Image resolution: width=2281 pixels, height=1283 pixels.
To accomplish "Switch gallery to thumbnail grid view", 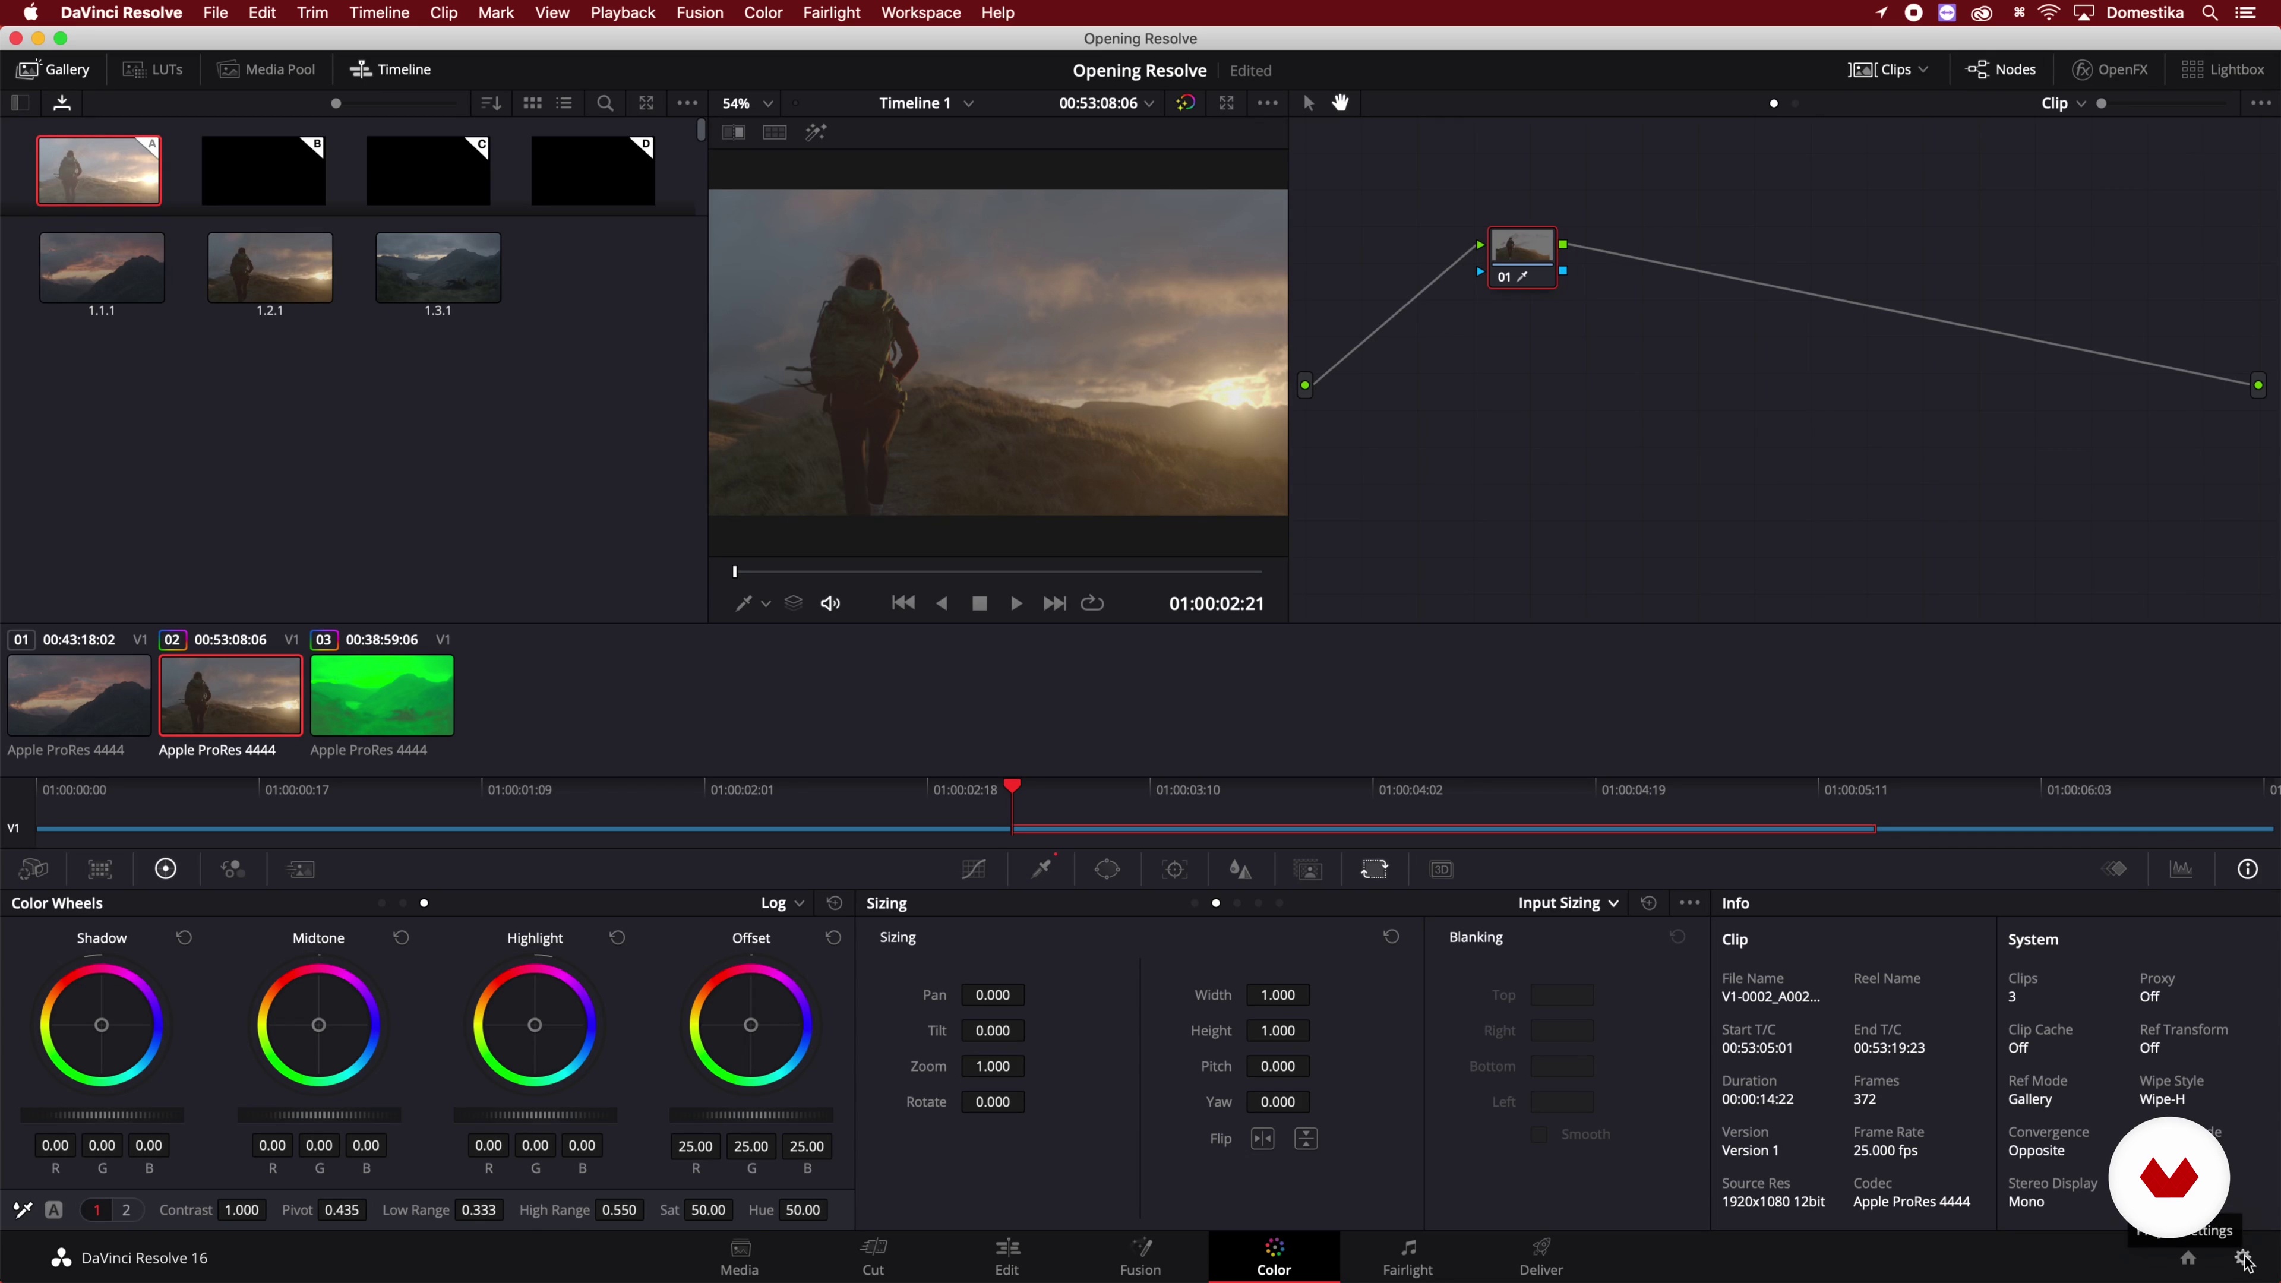I will pos(532,103).
